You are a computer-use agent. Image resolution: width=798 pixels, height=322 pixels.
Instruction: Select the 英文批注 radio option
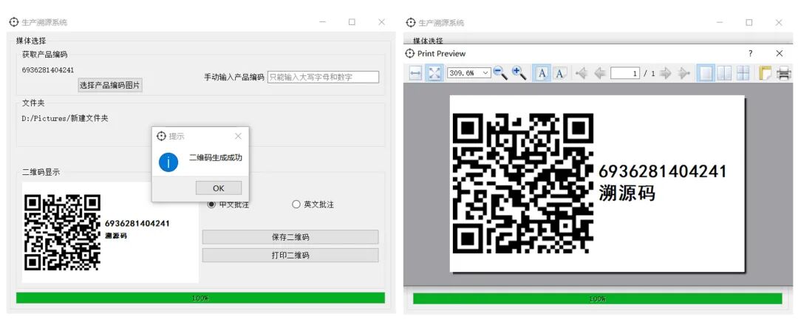[x=297, y=205]
